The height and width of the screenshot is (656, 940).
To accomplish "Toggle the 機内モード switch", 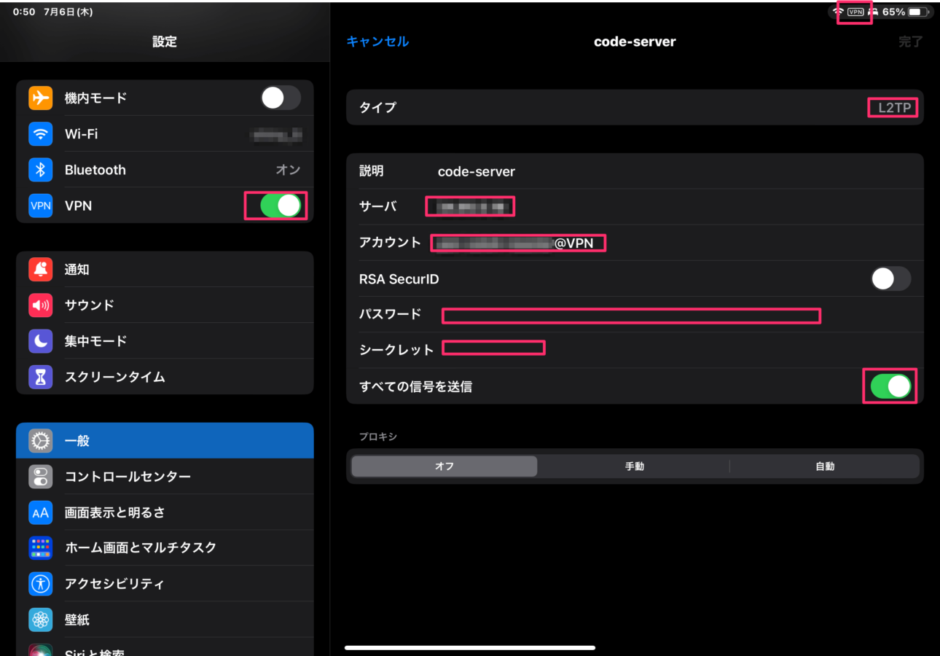I will click(x=281, y=98).
